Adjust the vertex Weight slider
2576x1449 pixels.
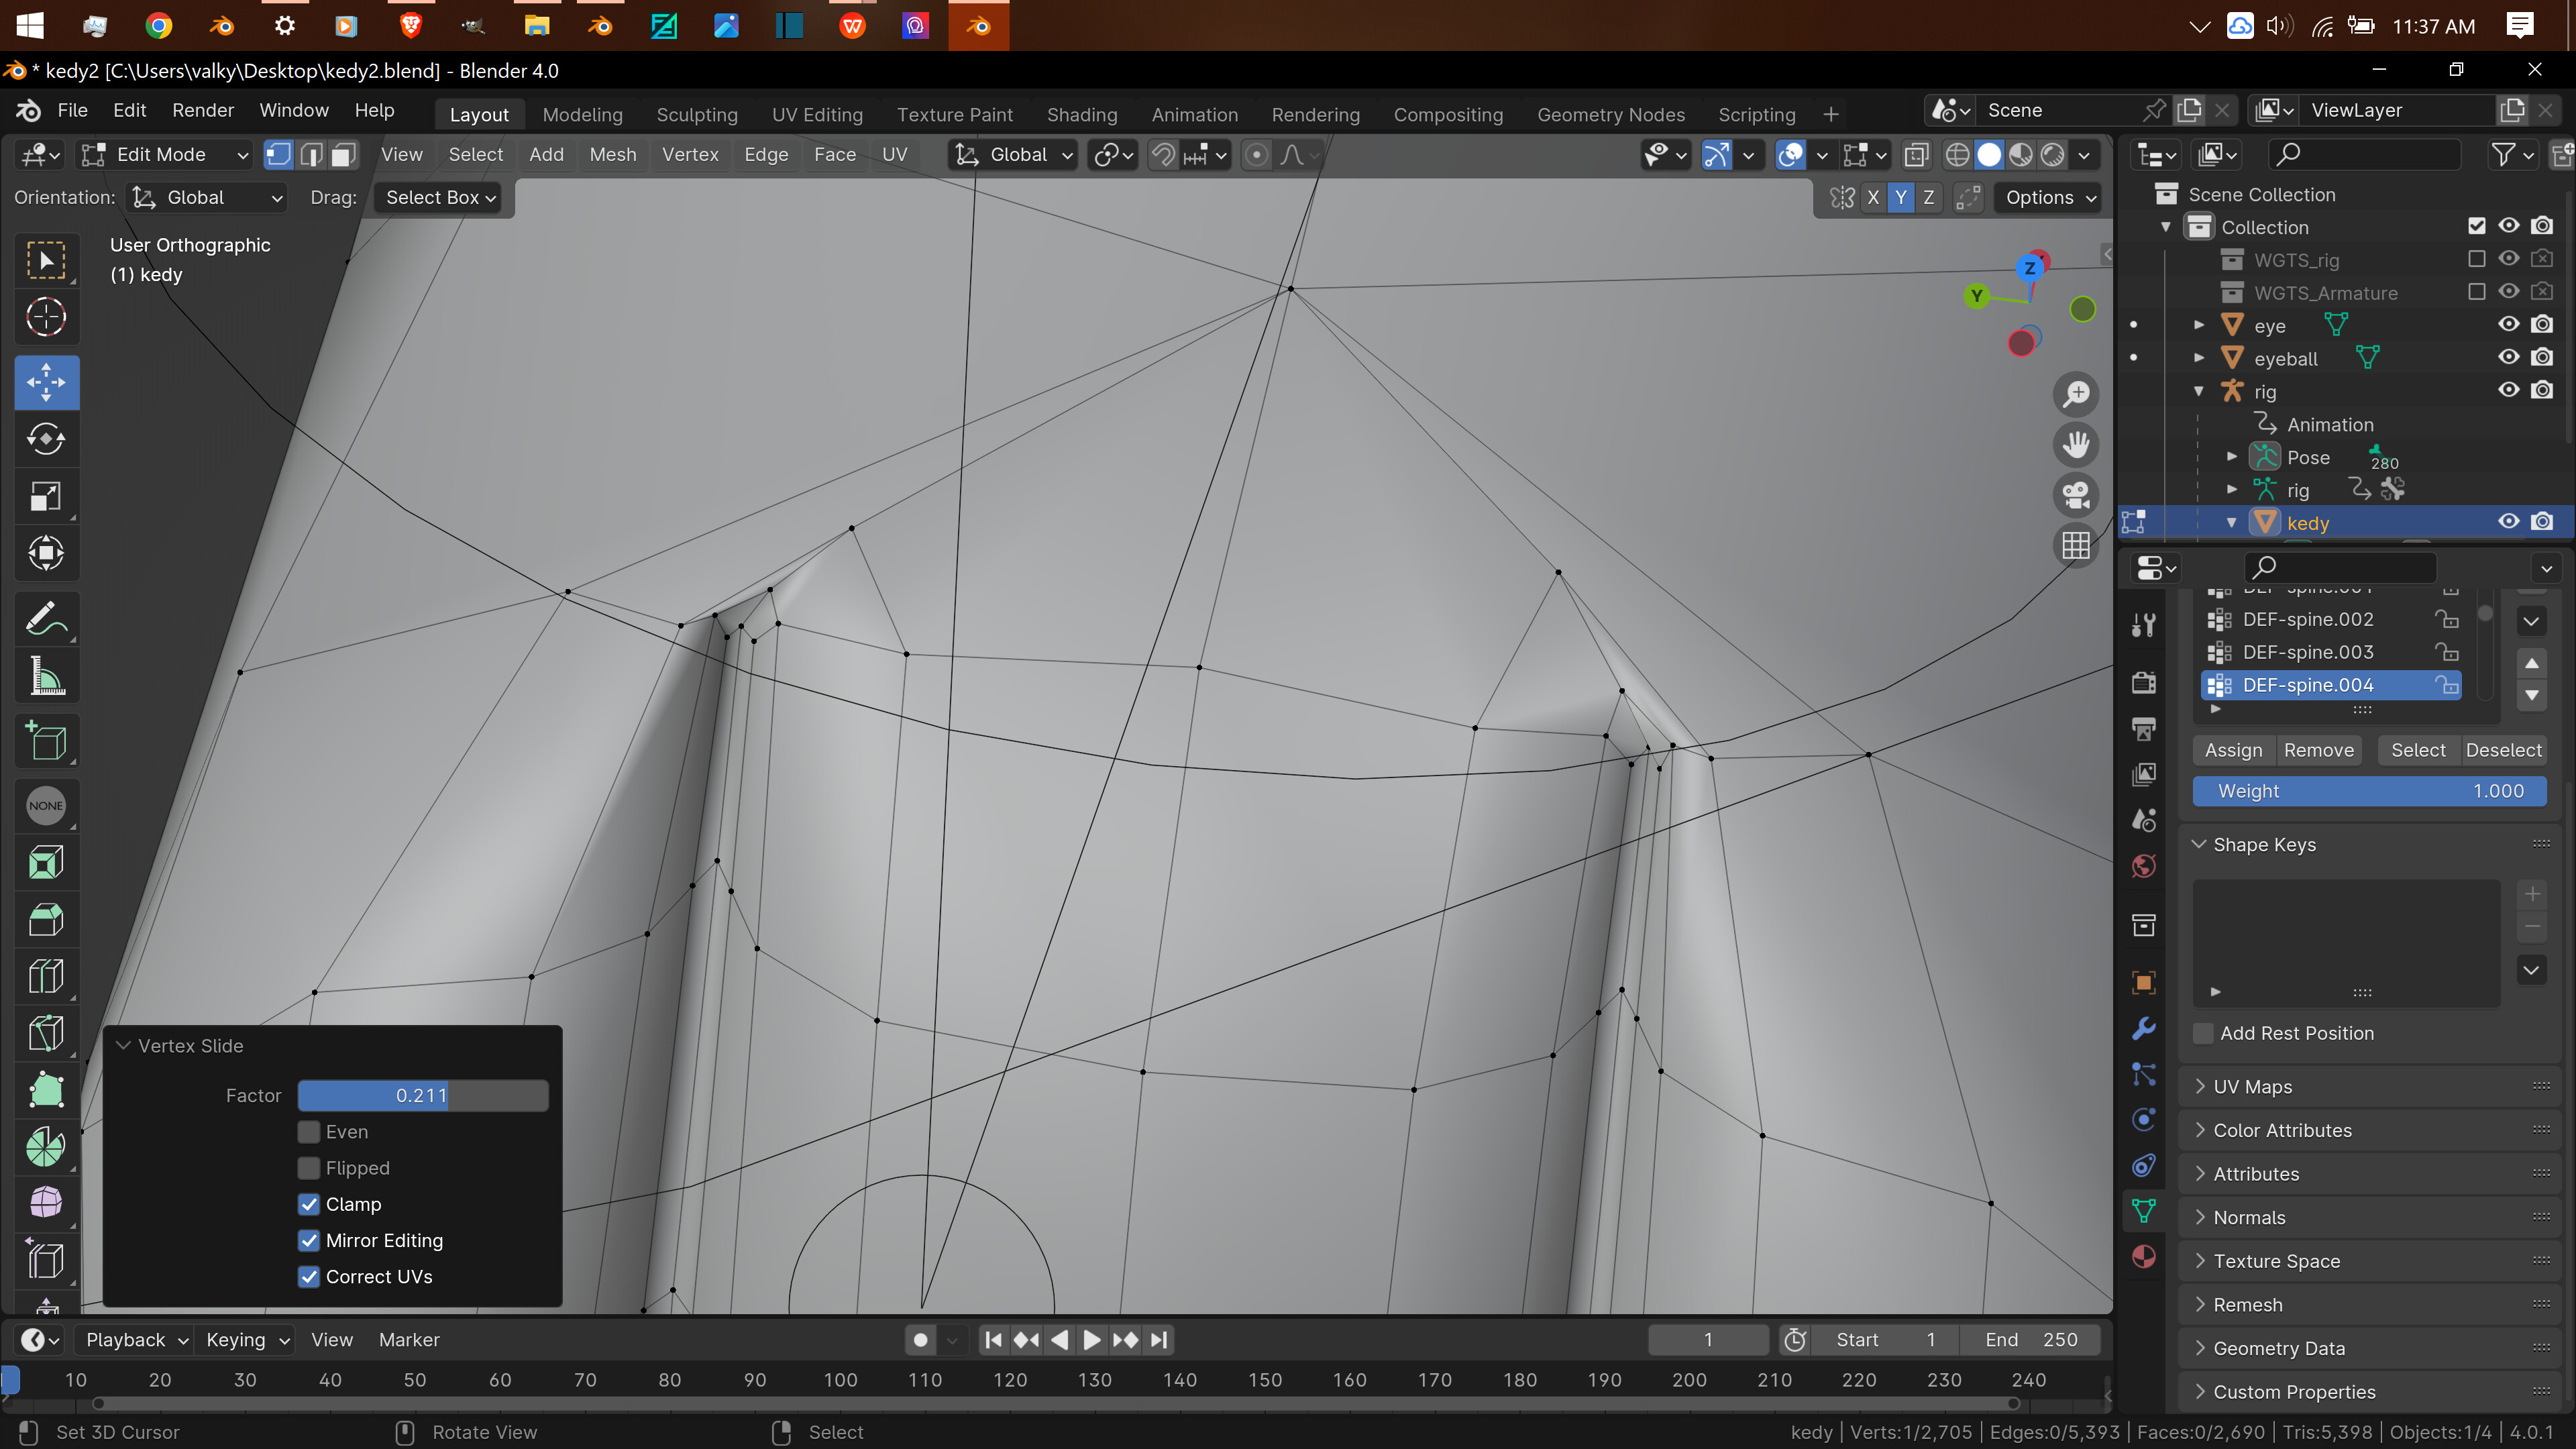[2369, 791]
